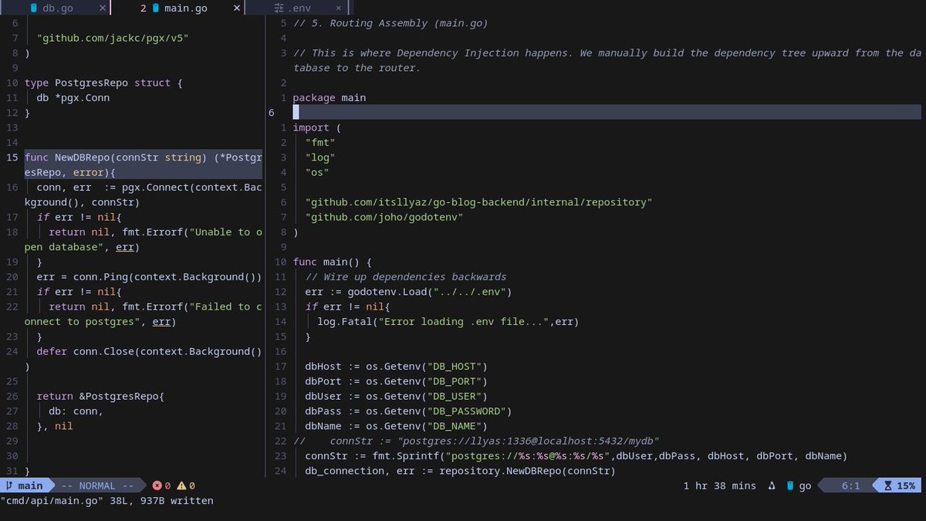Click the defer conn.Close line
926x521 pixels.
click(144, 359)
